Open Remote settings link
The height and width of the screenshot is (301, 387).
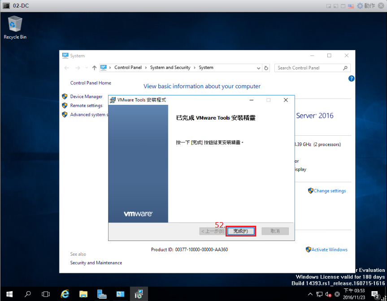click(86, 106)
